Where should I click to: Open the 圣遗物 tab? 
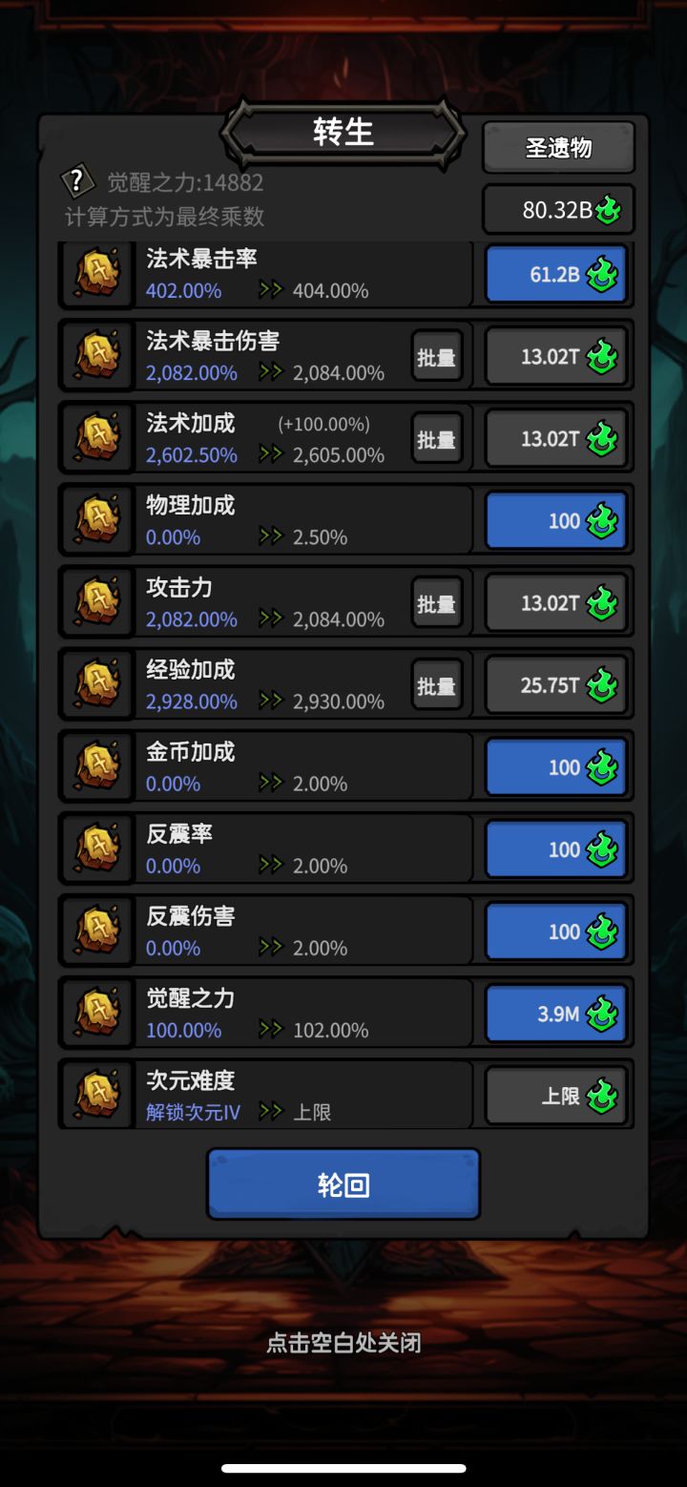tap(558, 147)
